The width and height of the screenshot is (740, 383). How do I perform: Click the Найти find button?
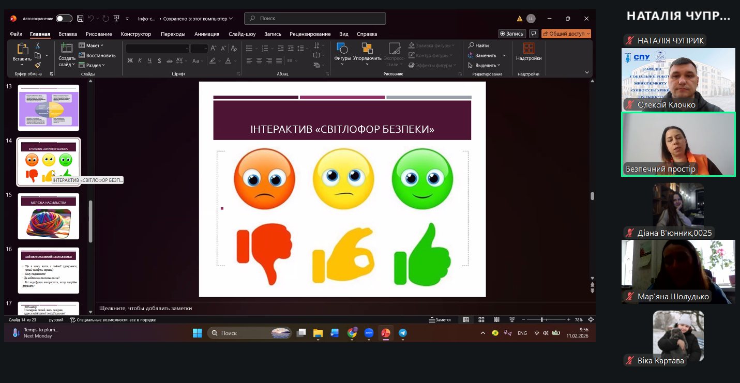tap(479, 45)
